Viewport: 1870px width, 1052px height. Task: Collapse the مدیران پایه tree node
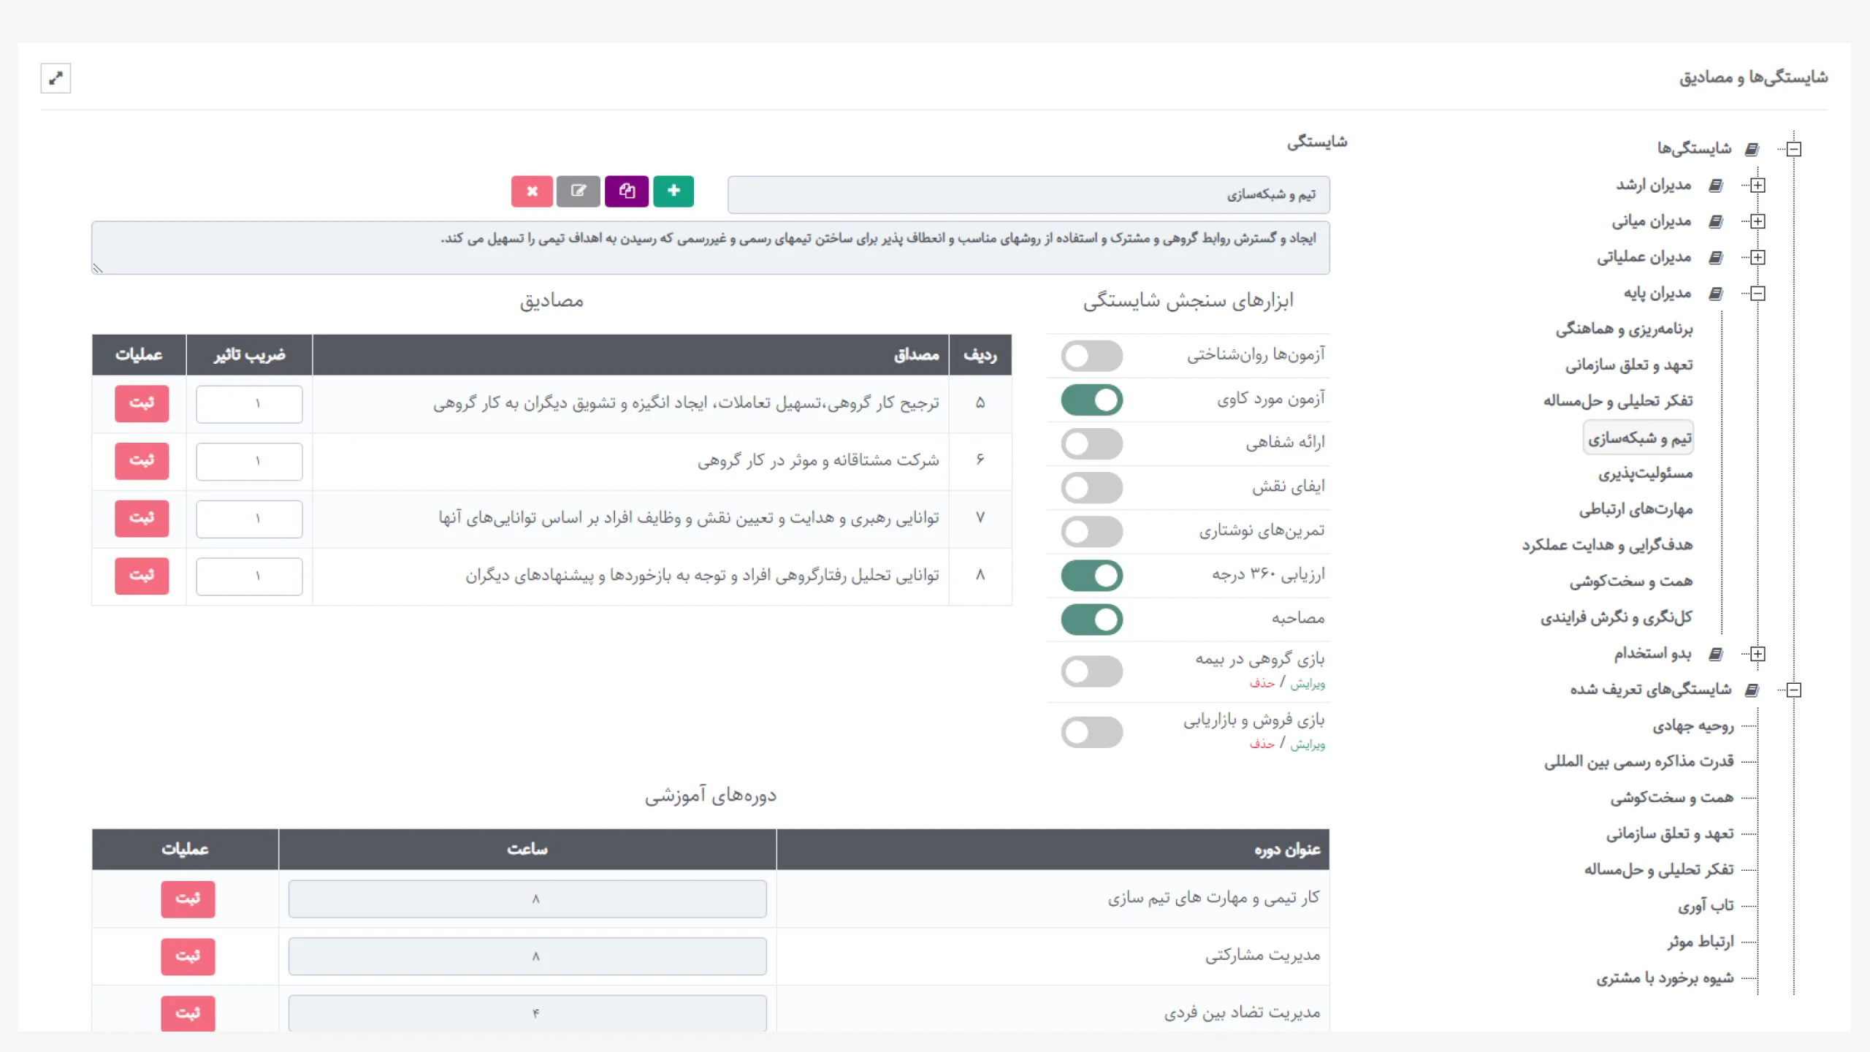1758,294
